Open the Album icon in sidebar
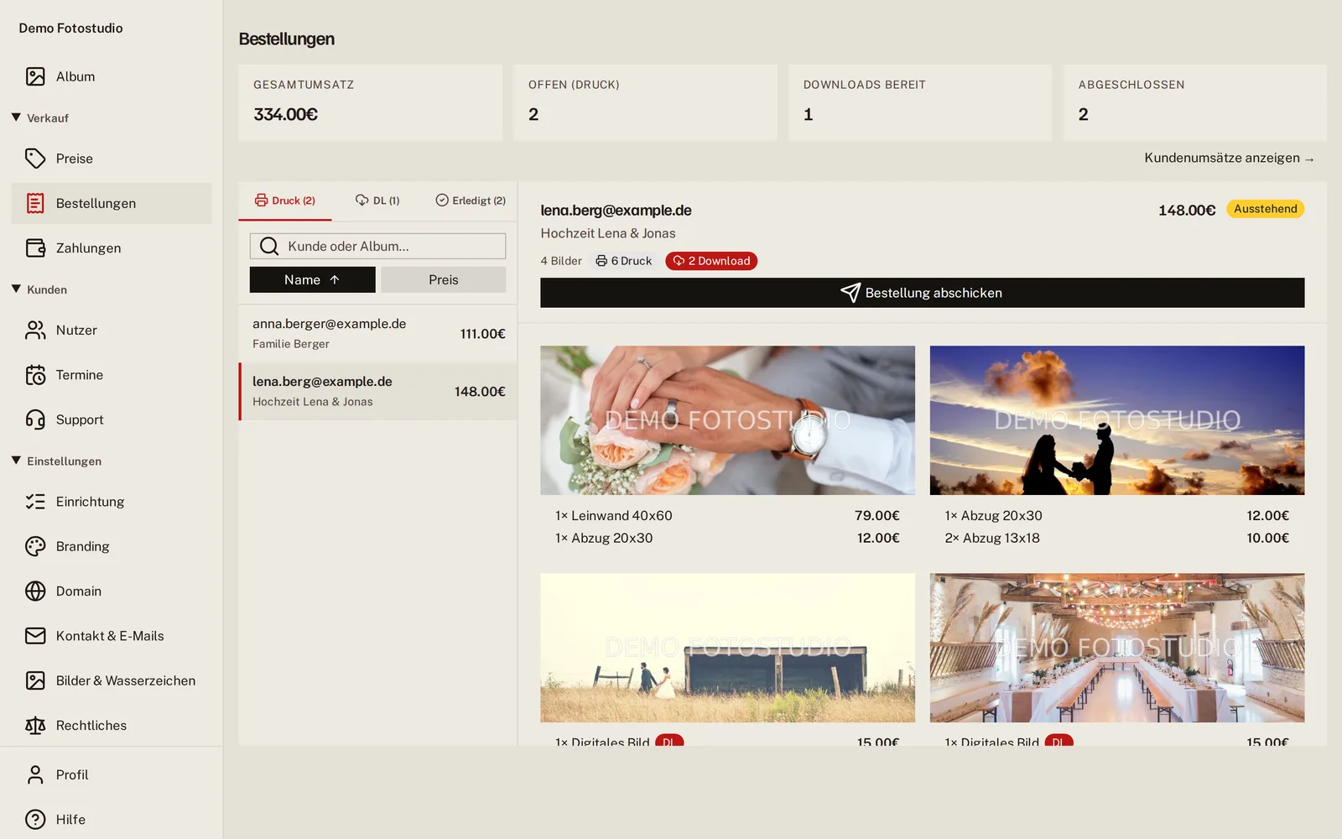The image size is (1342, 839). pyautogui.click(x=35, y=76)
